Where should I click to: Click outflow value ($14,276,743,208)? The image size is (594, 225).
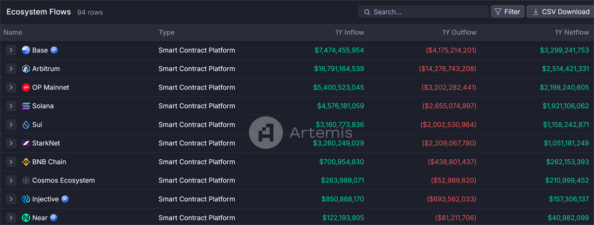(447, 69)
